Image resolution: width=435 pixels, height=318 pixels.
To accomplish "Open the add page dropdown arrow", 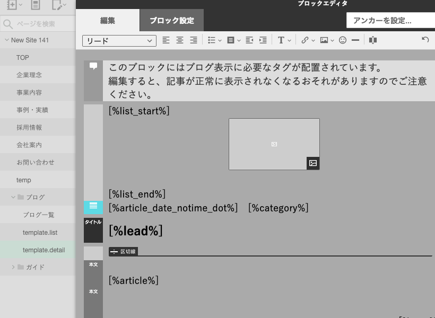I will [20, 5].
